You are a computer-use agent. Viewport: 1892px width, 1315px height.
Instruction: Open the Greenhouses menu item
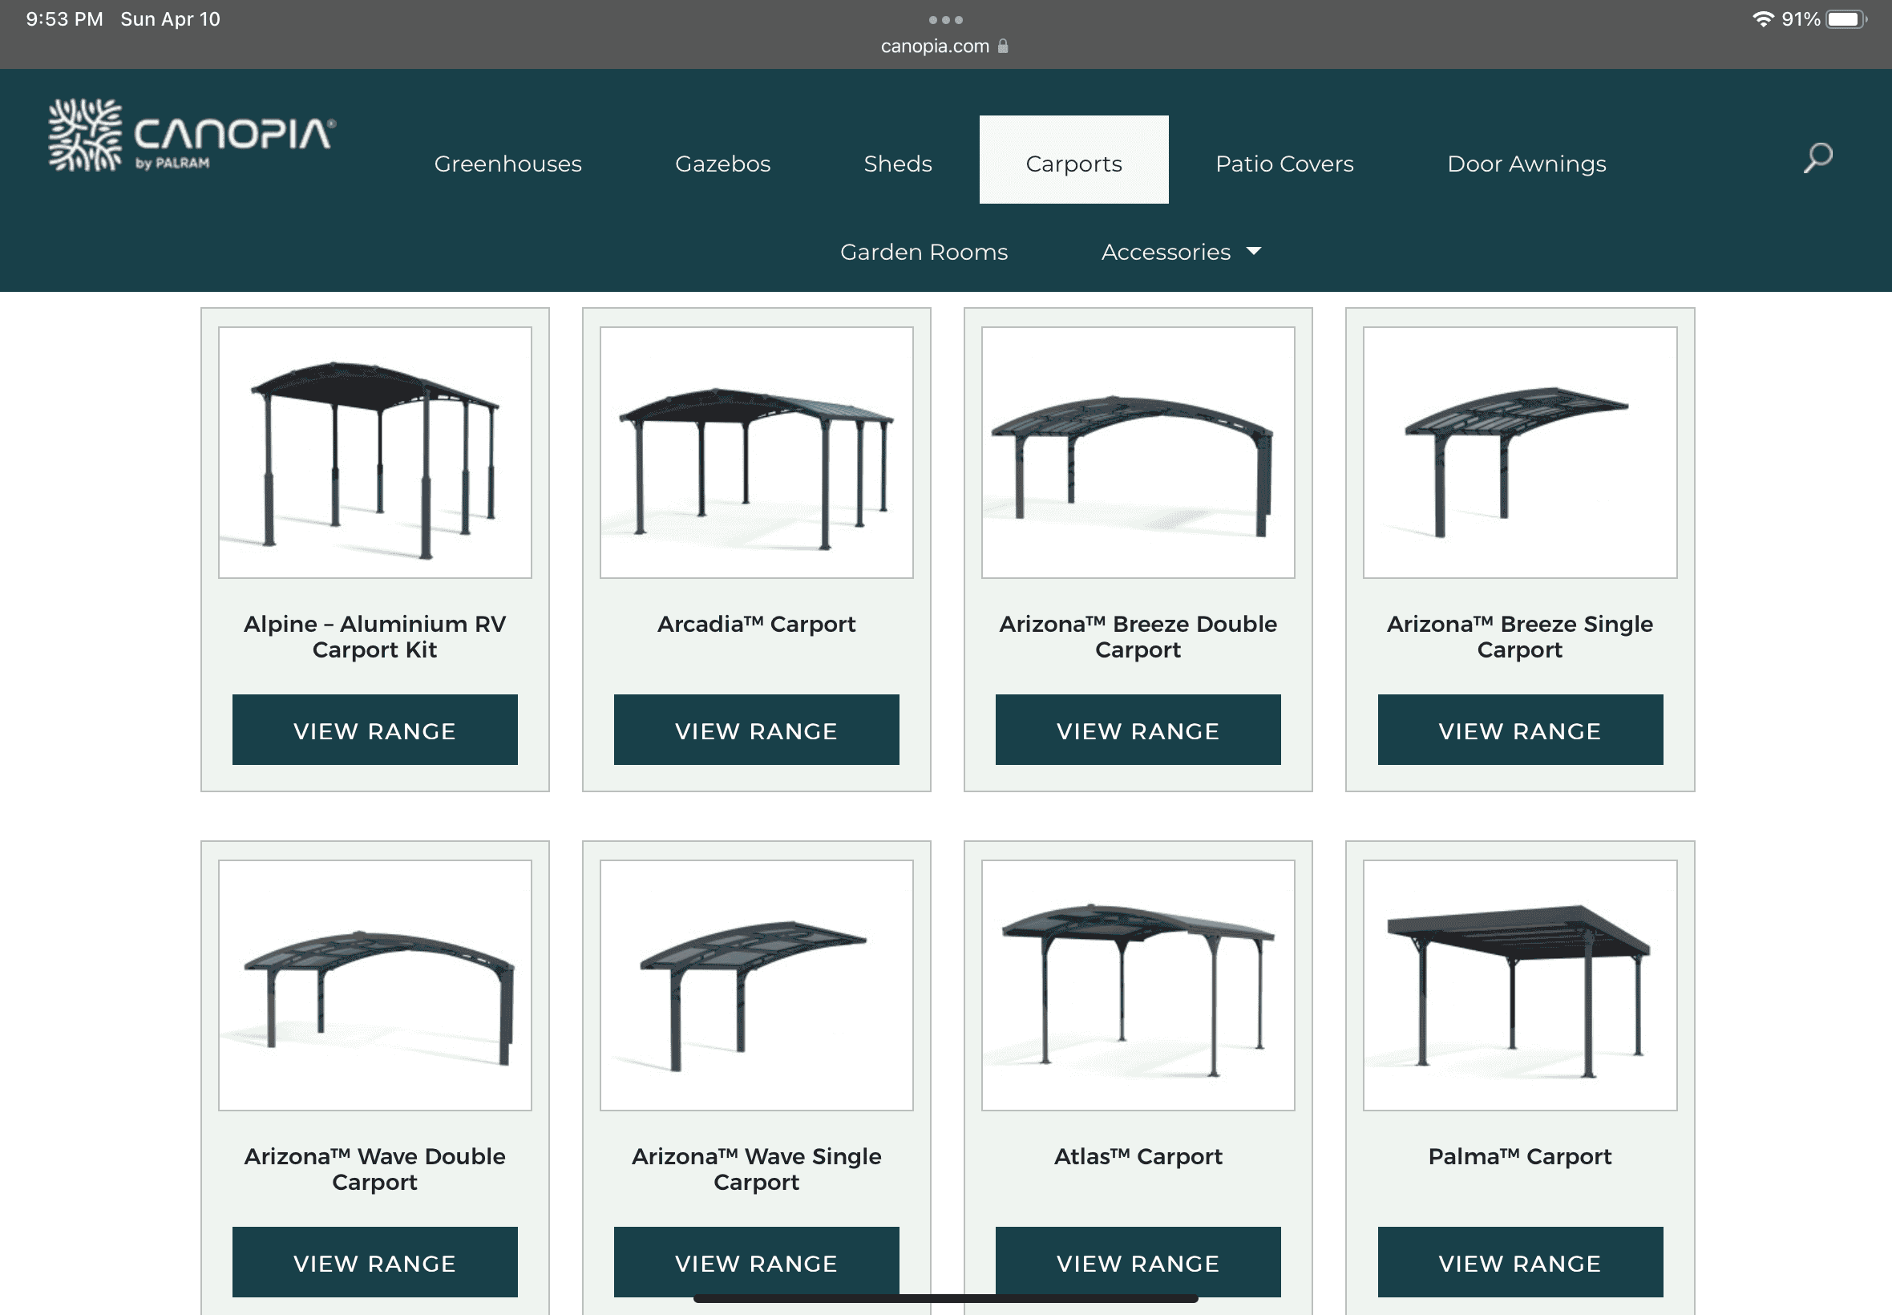pyautogui.click(x=507, y=163)
